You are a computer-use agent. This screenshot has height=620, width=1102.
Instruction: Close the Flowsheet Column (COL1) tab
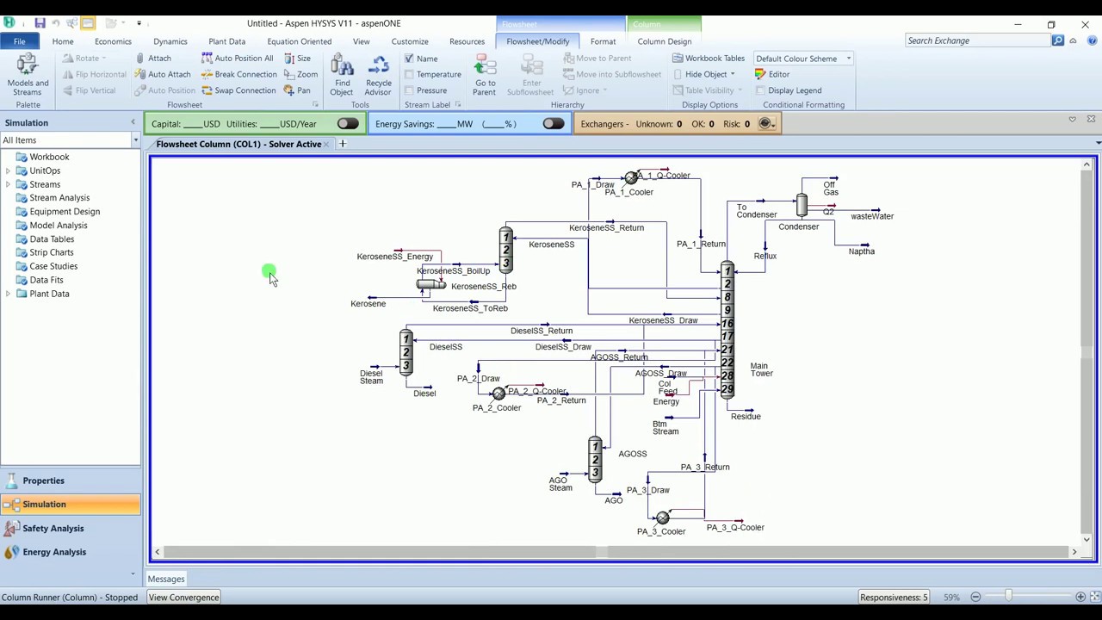327,144
